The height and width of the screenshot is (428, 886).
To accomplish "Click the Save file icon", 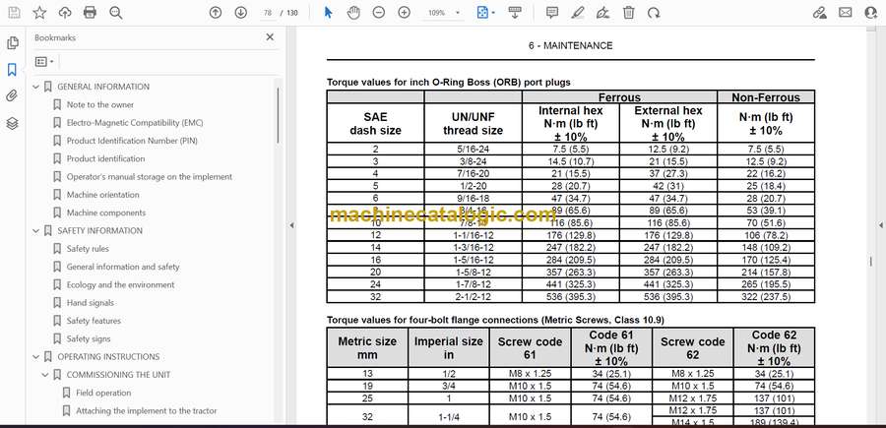I will (14, 13).
